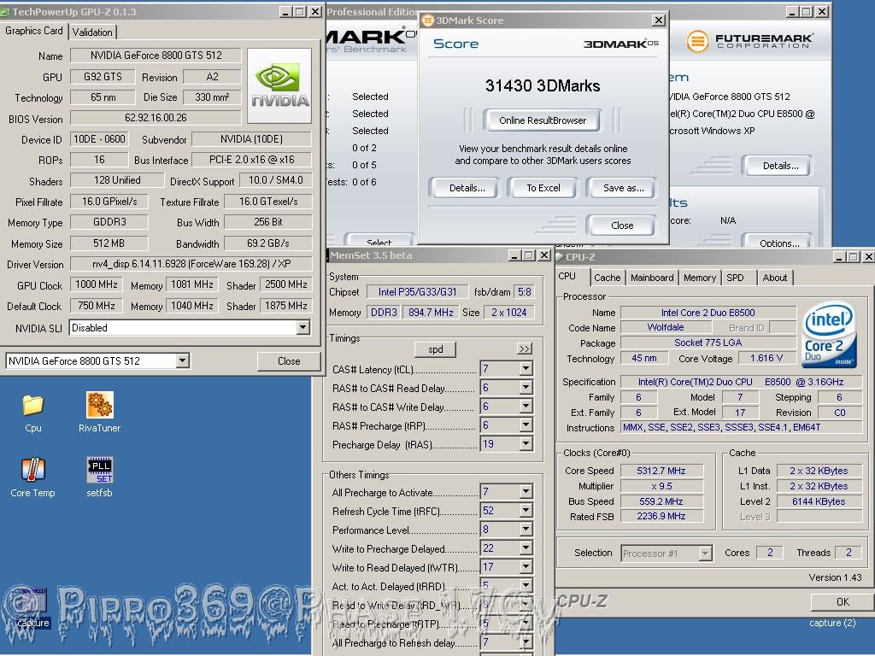The height and width of the screenshot is (656, 875).
Task: Click the Bus Speed 559.2 MHz value
Action: (661, 501)
